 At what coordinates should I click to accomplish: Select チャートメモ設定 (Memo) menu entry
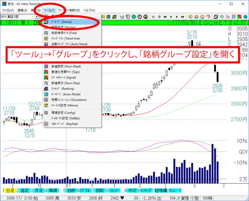[x=72, y=105]
